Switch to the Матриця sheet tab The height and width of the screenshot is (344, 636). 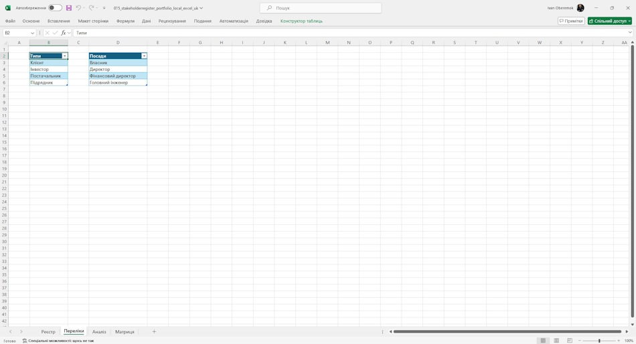(x=125, y=332)
